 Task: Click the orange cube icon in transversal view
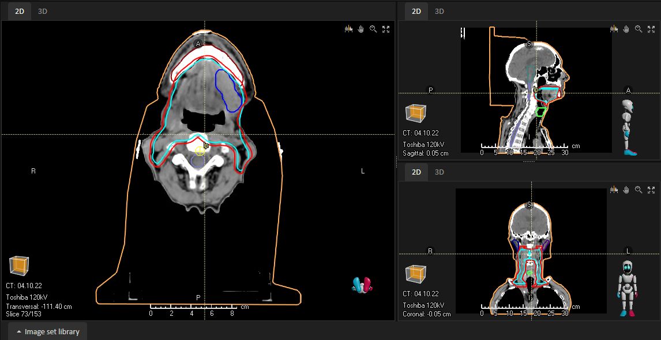tap(19, 266)
